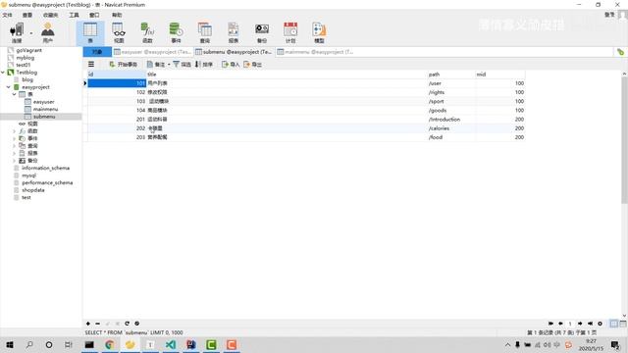Click the Export (导出) button
The height and width of the screenshot is (353, 628).
coord(252,64)
